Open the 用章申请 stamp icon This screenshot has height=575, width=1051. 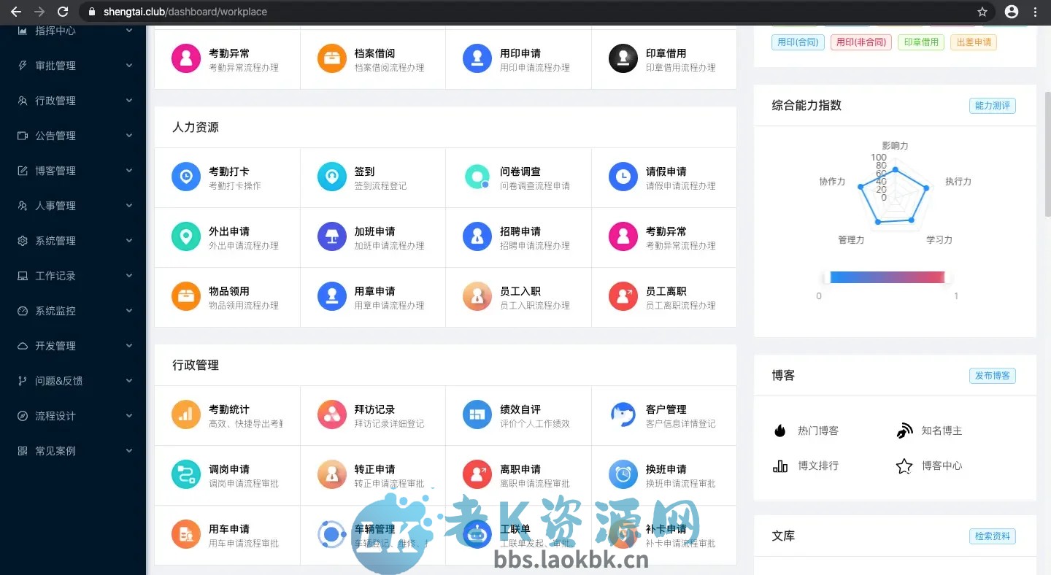[x=332, y=296]
